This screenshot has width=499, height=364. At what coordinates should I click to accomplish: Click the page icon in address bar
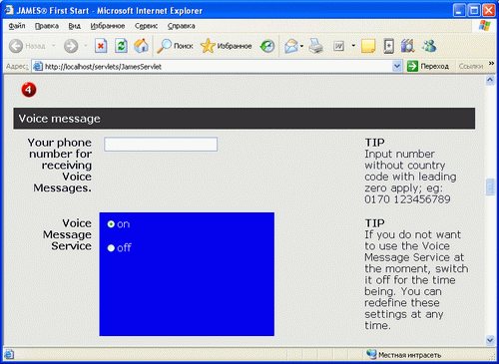(x=38, y=67)
